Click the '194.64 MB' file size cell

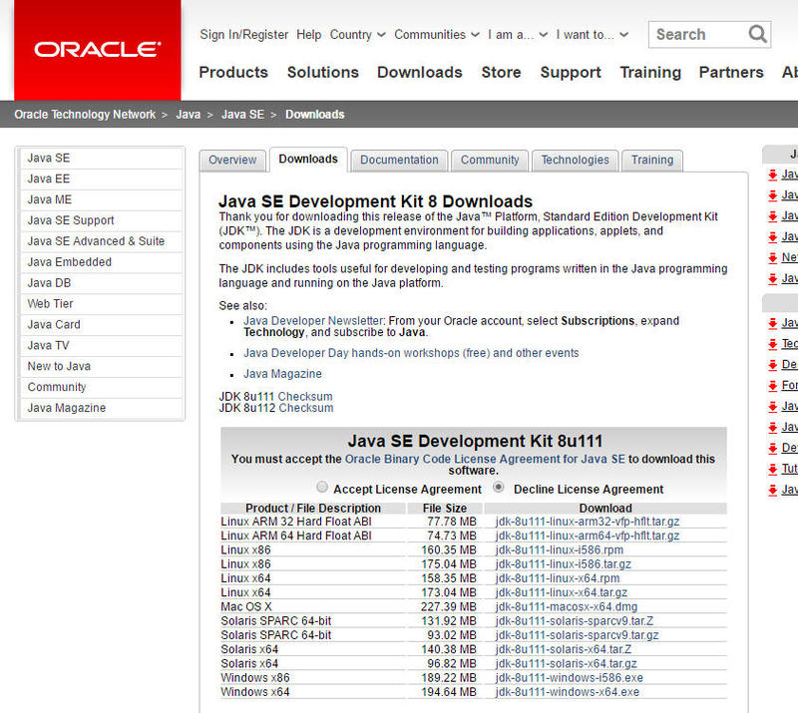[448, 693]
